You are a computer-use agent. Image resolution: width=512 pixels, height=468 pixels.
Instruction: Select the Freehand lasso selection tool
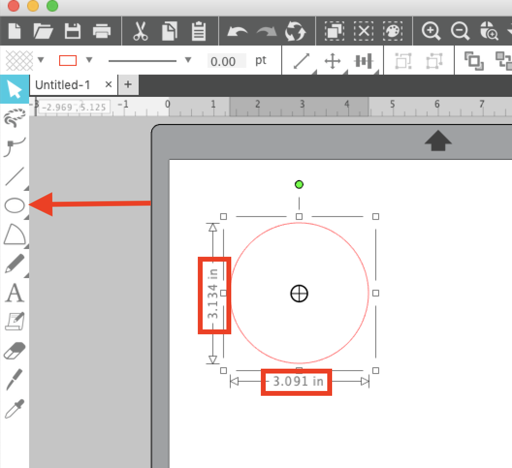click(15, 118)
